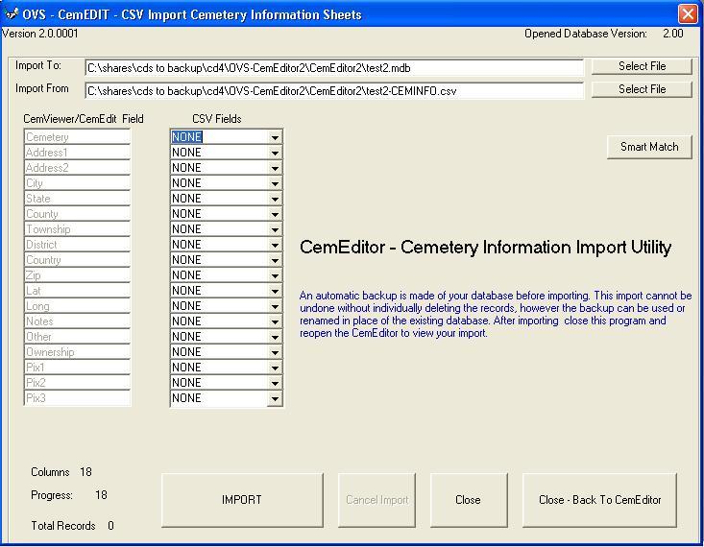Click Close - Back To CemEditor
704x547 pixels.
[599, 500]
